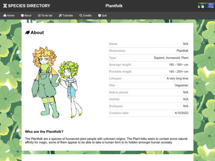The height and width of the screenshot is (161, 215).
Task: Click the Nicknames row label
Action: coord(117,51)
